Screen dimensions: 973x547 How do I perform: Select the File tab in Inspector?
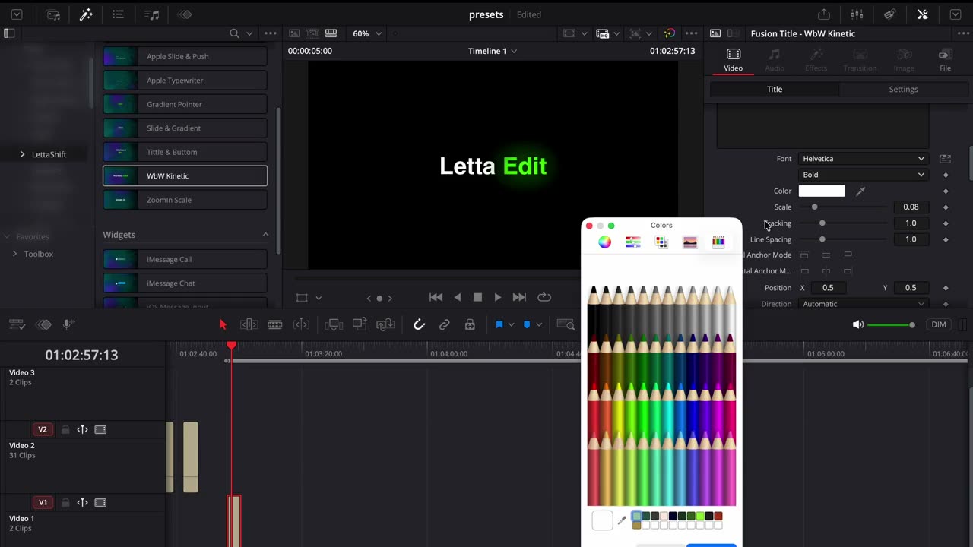pyautogui.click(x=946, y=60)
